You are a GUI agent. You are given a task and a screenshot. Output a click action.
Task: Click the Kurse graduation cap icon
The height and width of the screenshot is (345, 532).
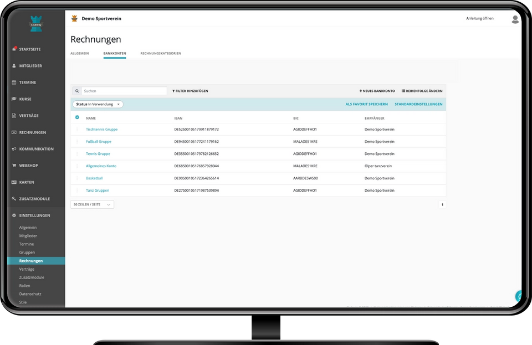tap(14, 99)
